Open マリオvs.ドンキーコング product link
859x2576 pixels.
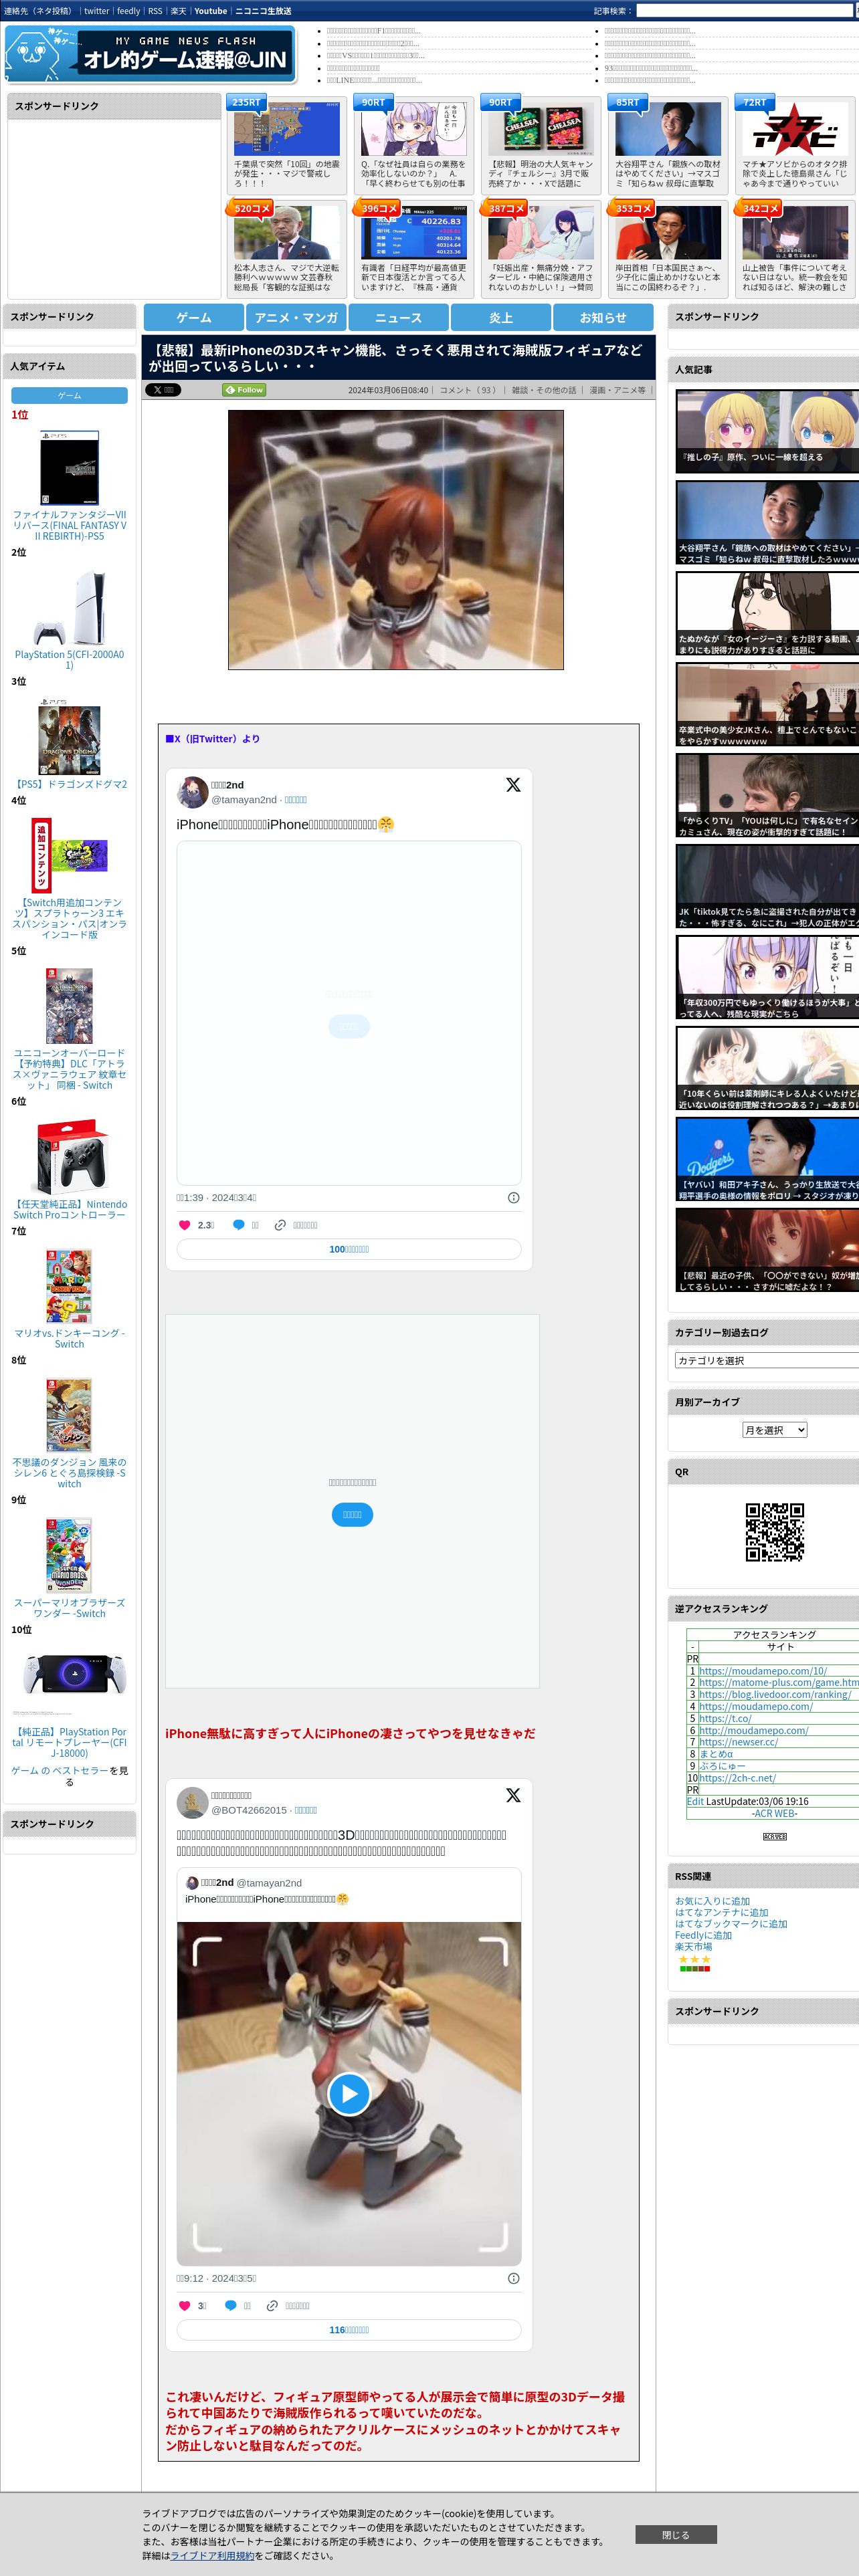coord(69,1339)
